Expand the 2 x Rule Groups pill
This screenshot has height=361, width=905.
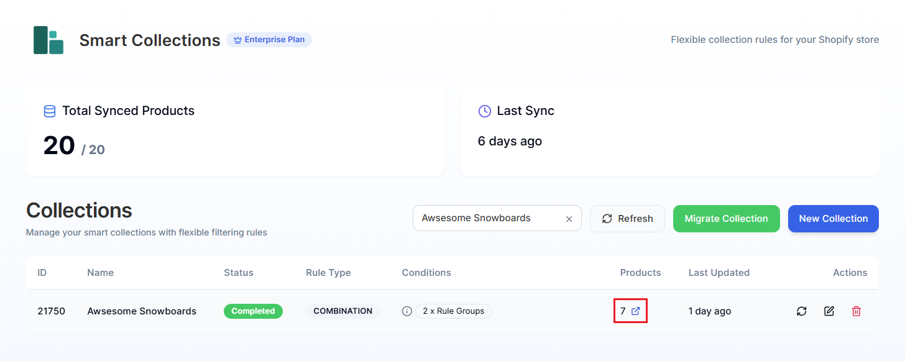(x=453, y=311)
